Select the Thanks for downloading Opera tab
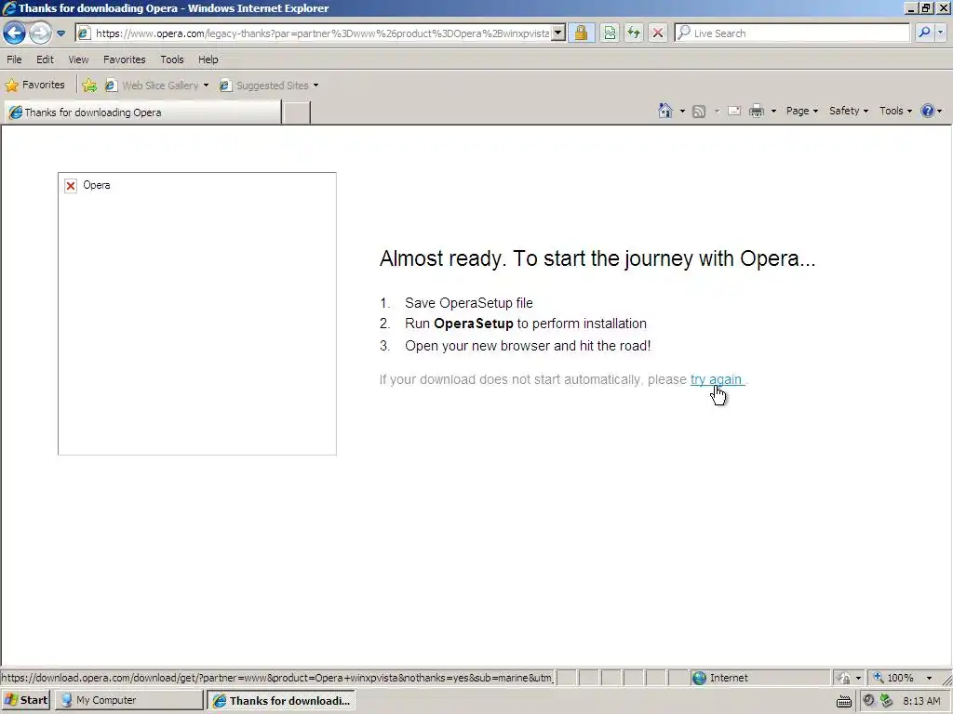The image size is (953, 714). [x=142, y=112]
